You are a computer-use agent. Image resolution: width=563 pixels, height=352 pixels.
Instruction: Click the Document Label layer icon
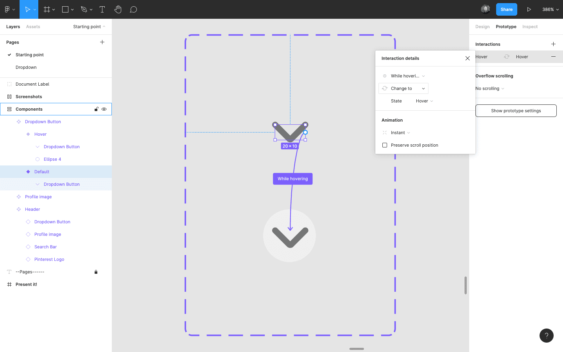[9, 84]
